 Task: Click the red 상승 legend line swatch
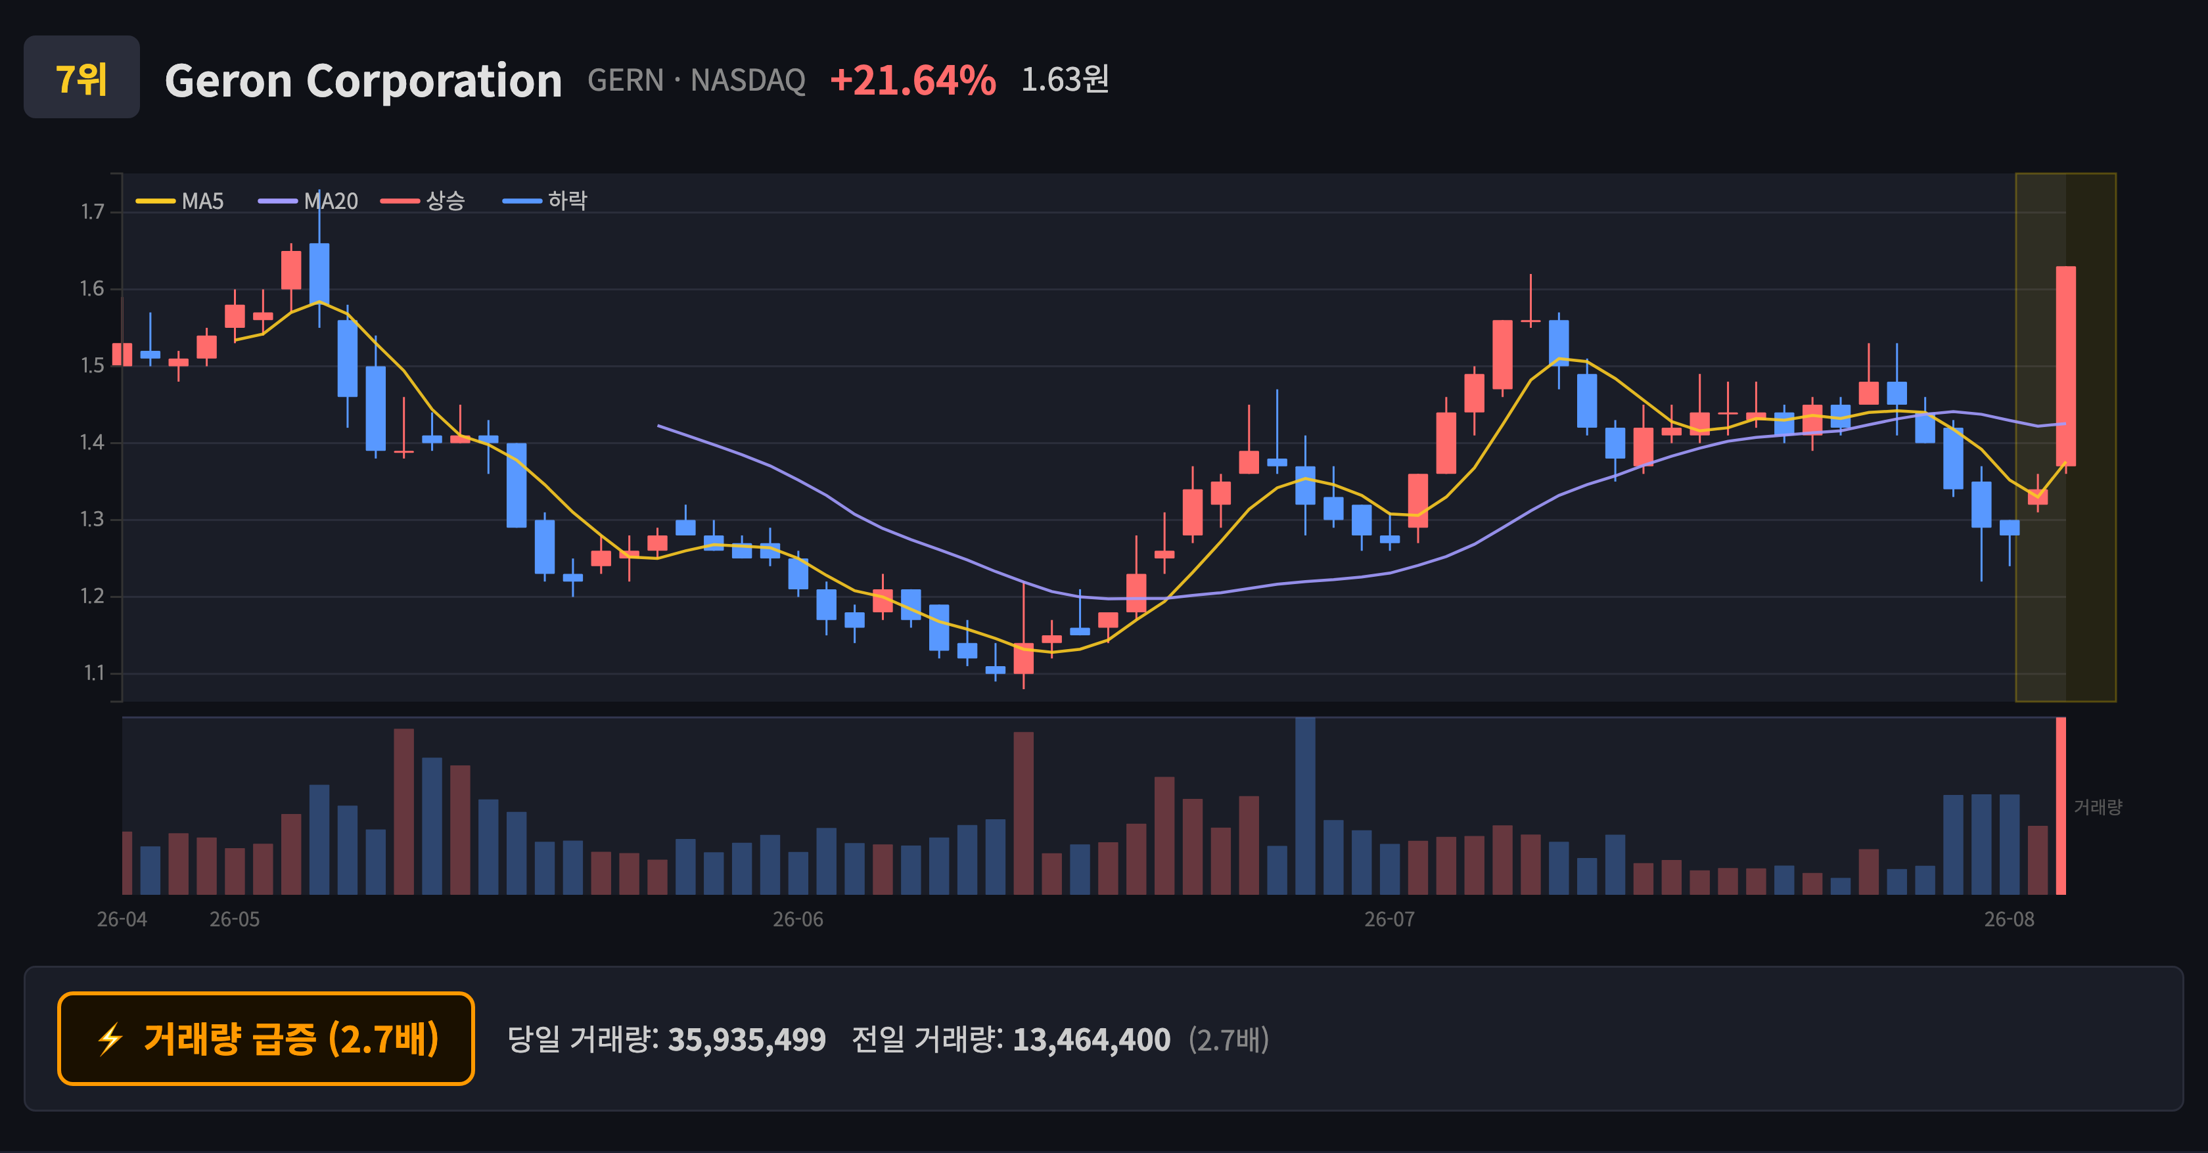(x=400, y=201)
